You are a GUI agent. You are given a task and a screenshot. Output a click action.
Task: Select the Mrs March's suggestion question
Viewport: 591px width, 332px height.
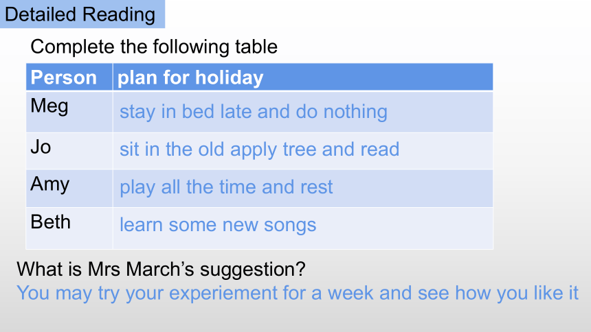[161, 269]
